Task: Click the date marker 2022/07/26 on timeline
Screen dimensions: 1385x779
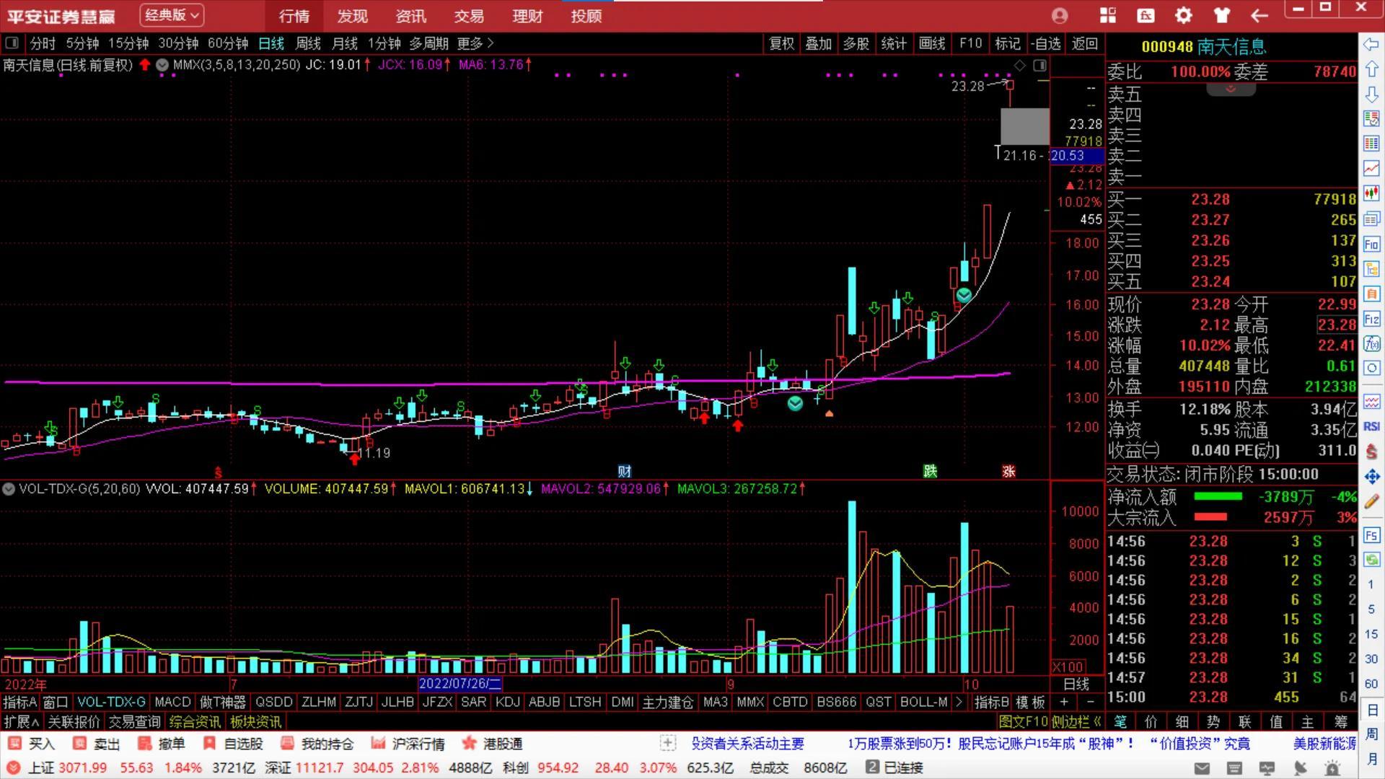Action: click(460, 684)
